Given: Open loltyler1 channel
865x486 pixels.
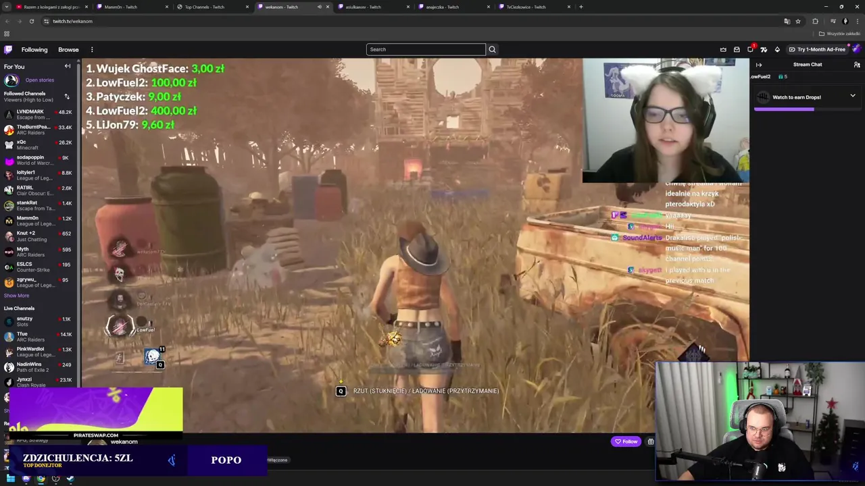Looking at the screenshot, I should click(38, 175).
